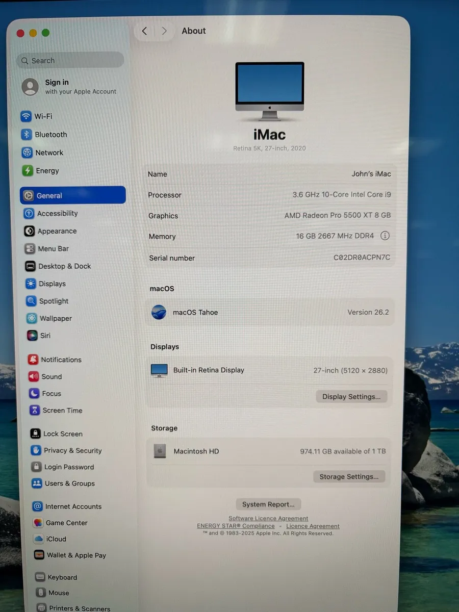The image size is (459, 612).
Task: Open the System Report
Action: tap(268, 504)
